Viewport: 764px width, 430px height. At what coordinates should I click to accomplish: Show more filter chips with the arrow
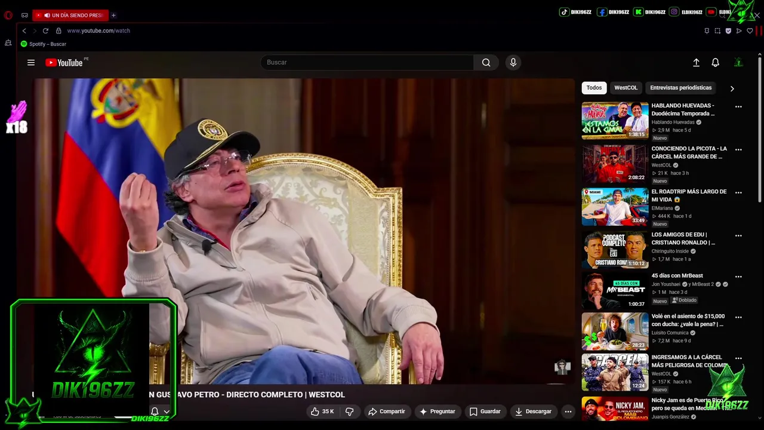[x=732, y=88]
